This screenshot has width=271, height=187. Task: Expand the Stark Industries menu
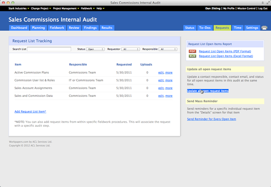19,9
